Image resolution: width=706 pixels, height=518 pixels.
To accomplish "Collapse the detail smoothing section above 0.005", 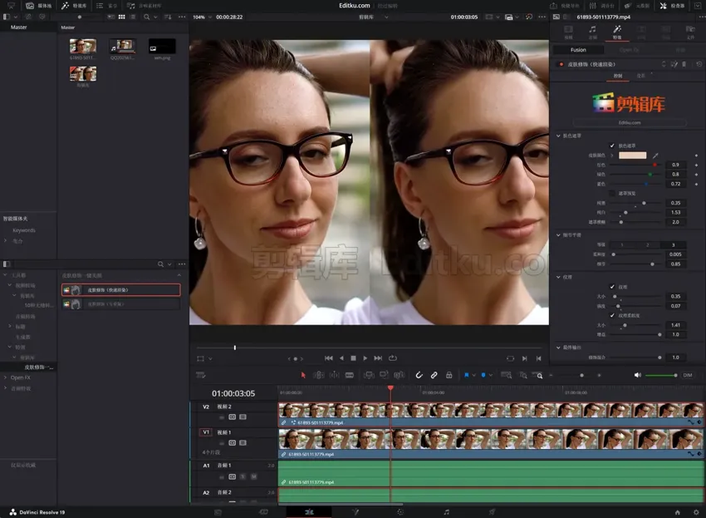I will point(558,234).
